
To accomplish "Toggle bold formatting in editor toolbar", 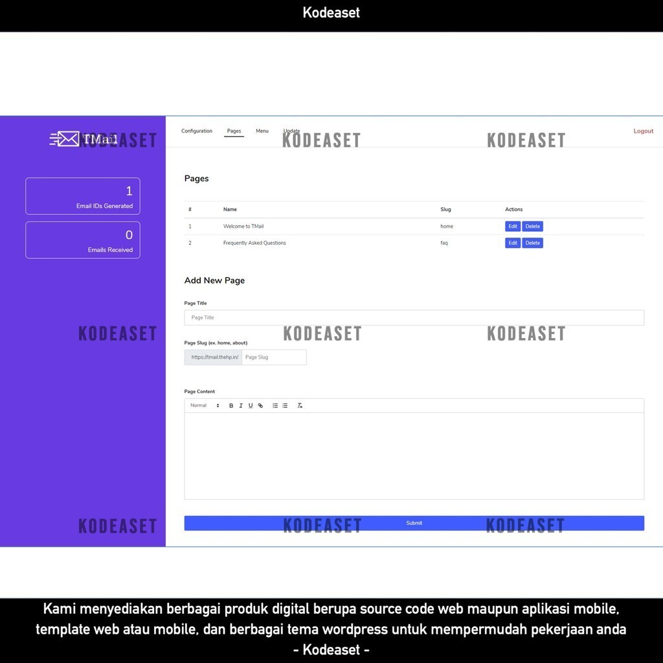I will click(231, 405).
